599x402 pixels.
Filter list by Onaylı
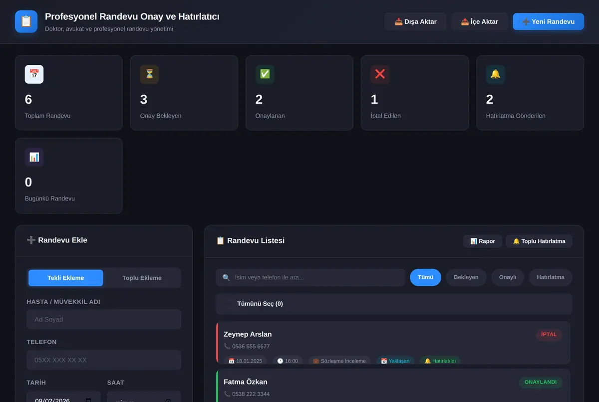pos(508,277)
